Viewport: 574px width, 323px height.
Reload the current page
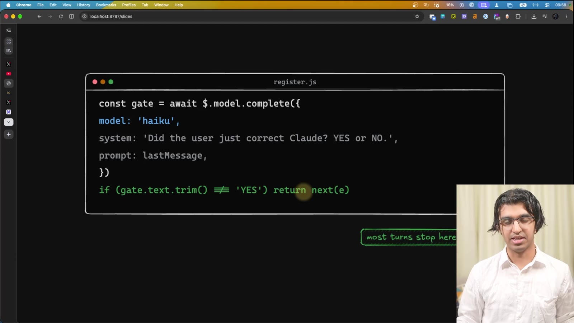click(61, 17)
